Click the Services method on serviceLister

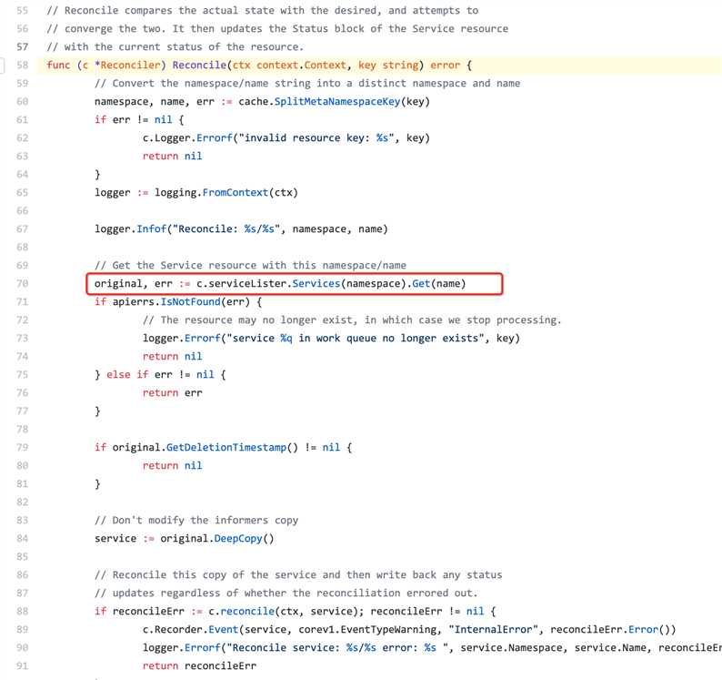click(316, 283)
